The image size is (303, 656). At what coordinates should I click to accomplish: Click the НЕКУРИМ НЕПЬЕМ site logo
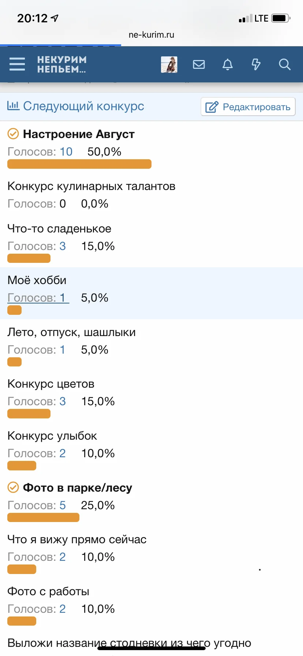coord(62,64)
